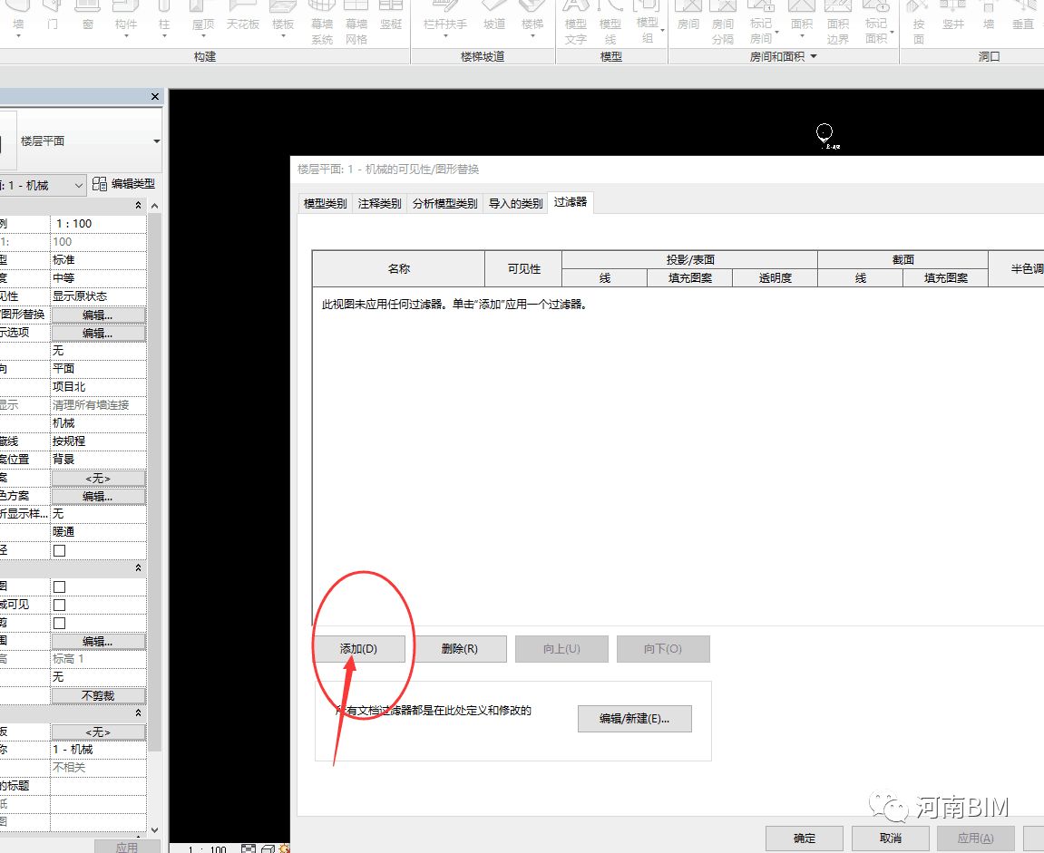Screen dimensions: 1044x853
Task: Click 取消 to cancel the dialog
Action: tap(890, 838)
